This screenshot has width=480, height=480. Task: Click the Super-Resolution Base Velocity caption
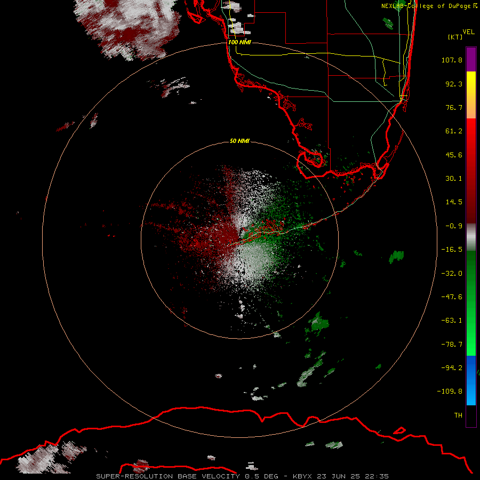[243, 476]
